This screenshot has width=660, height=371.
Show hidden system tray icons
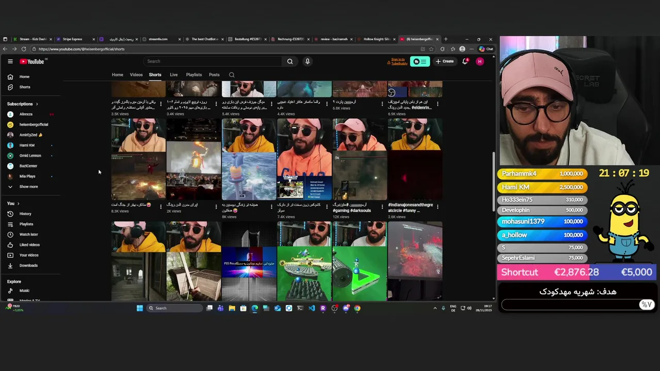[x=435, y=308]
